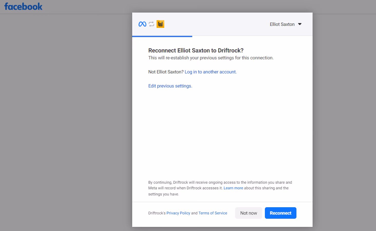Viewport: 376px width, 231px height.
Task: Click the blue progress bar under header
Action: (162, 36)
